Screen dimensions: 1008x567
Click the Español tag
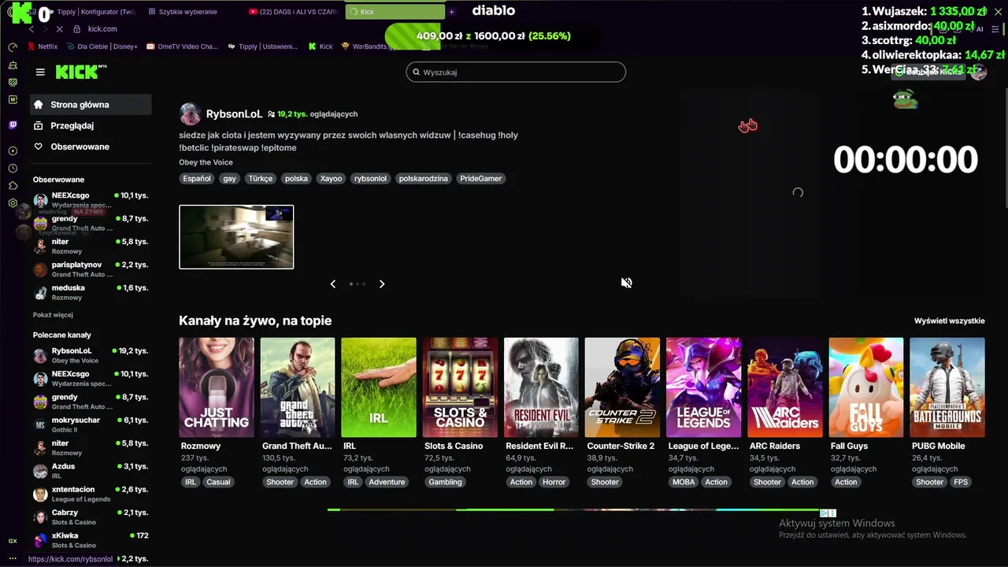coord(197,179)
